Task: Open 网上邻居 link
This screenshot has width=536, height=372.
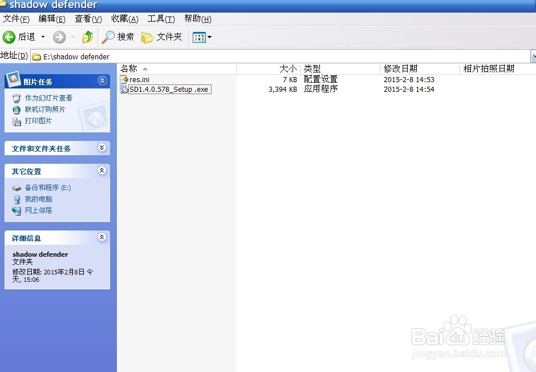Action: 38,211
